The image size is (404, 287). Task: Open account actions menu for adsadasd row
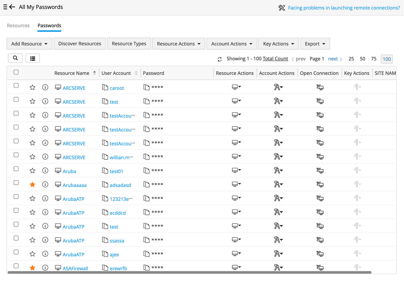click(278, 184)
